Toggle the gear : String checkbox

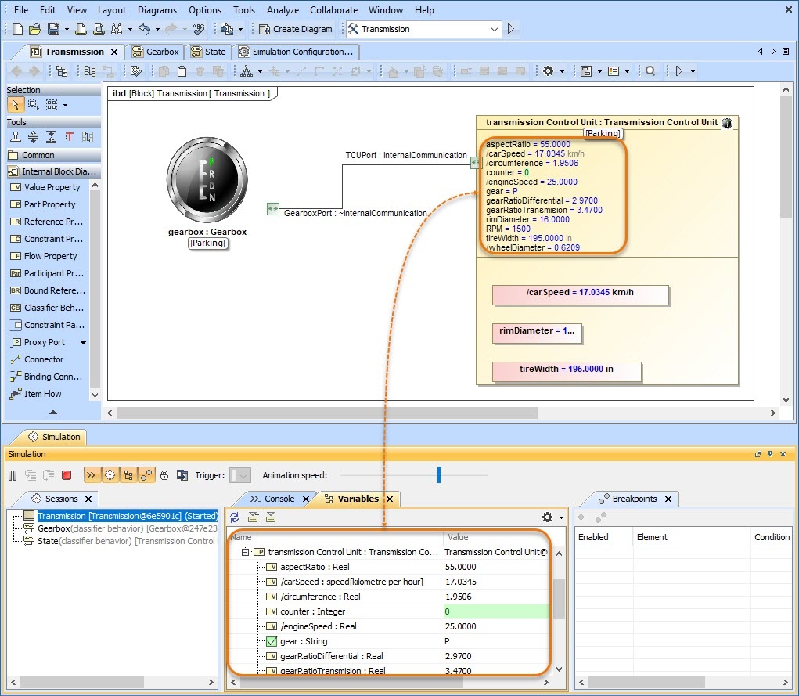pos(272,641)
